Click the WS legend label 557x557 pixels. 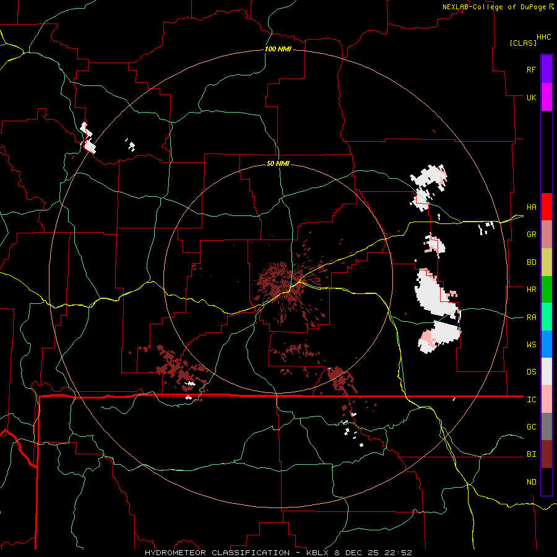[531, 345]
